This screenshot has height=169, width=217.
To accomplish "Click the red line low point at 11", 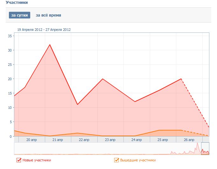I will point(77,104).
